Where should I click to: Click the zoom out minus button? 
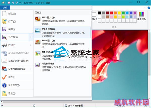pos(124,106)
